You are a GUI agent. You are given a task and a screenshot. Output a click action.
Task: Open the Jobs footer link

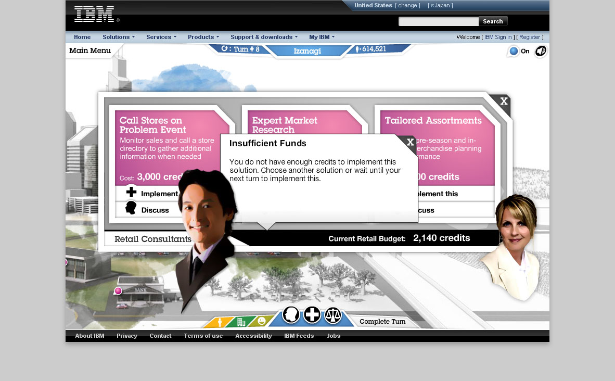pos(334,336)
